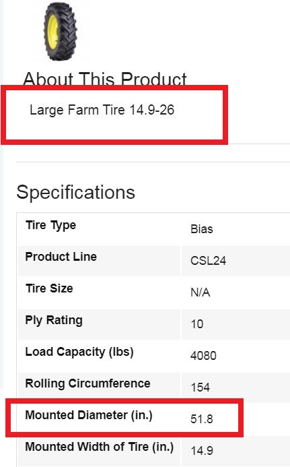Click the 154 rolling circumference value

coord(201,387)
